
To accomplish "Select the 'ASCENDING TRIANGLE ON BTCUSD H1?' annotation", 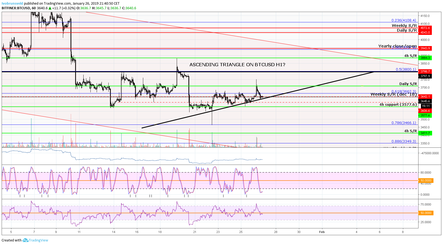I will pyautogui.click(x=237, y=65).
